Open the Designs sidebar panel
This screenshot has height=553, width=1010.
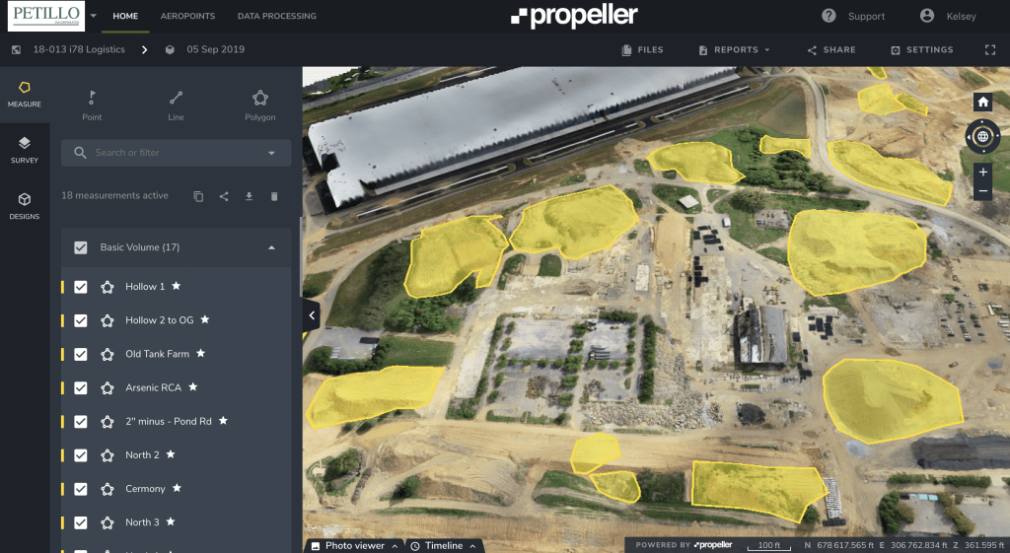tap(25, 205)
